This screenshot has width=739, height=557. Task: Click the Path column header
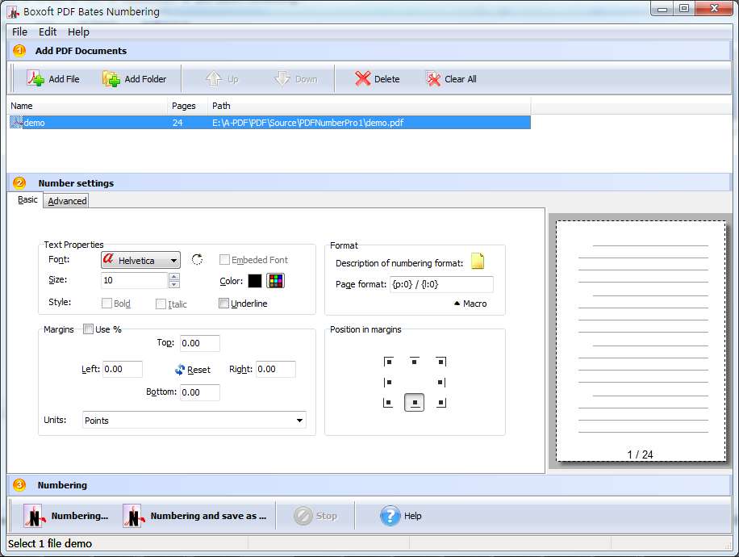pyautogui.click(x=369, y=106)
